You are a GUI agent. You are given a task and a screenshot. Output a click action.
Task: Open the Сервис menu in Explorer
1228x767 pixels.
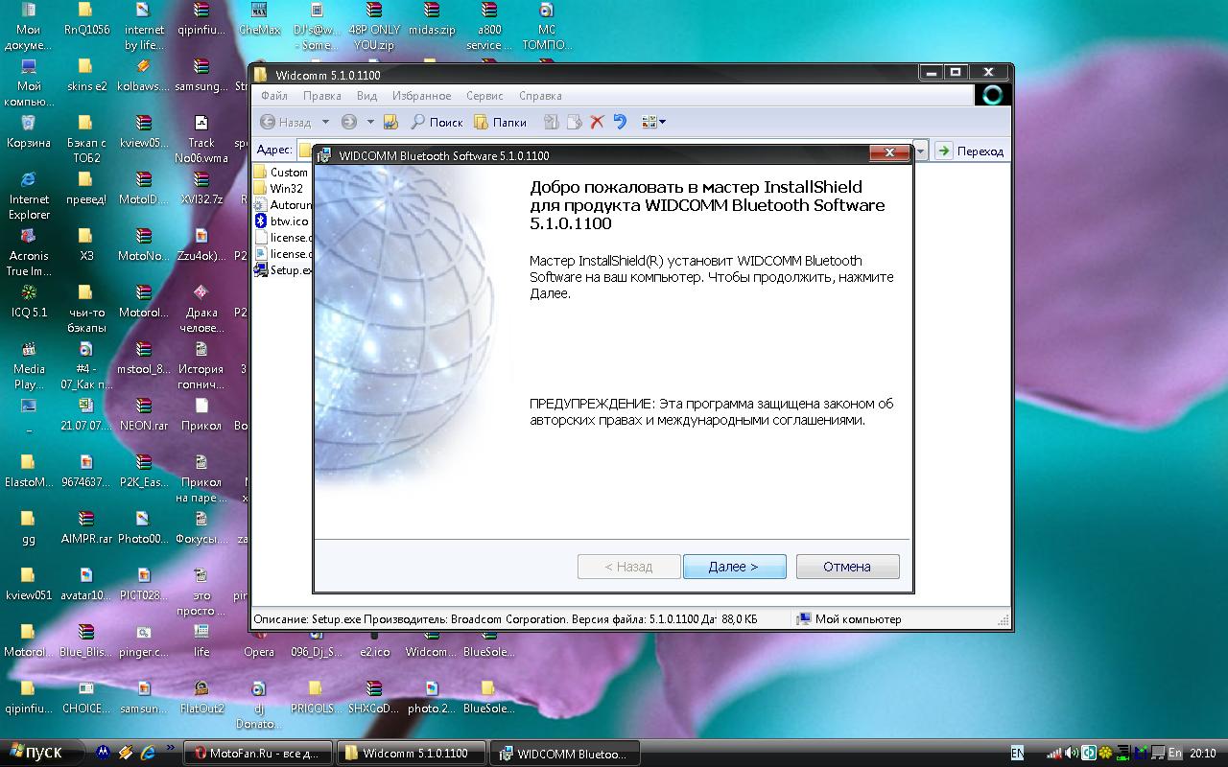point(484,96)
